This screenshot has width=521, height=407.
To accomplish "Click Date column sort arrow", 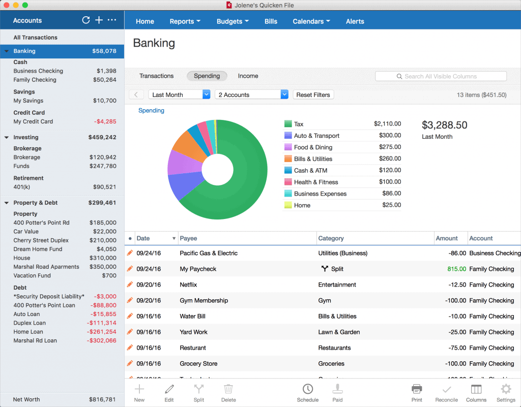I will coord(174,238).
